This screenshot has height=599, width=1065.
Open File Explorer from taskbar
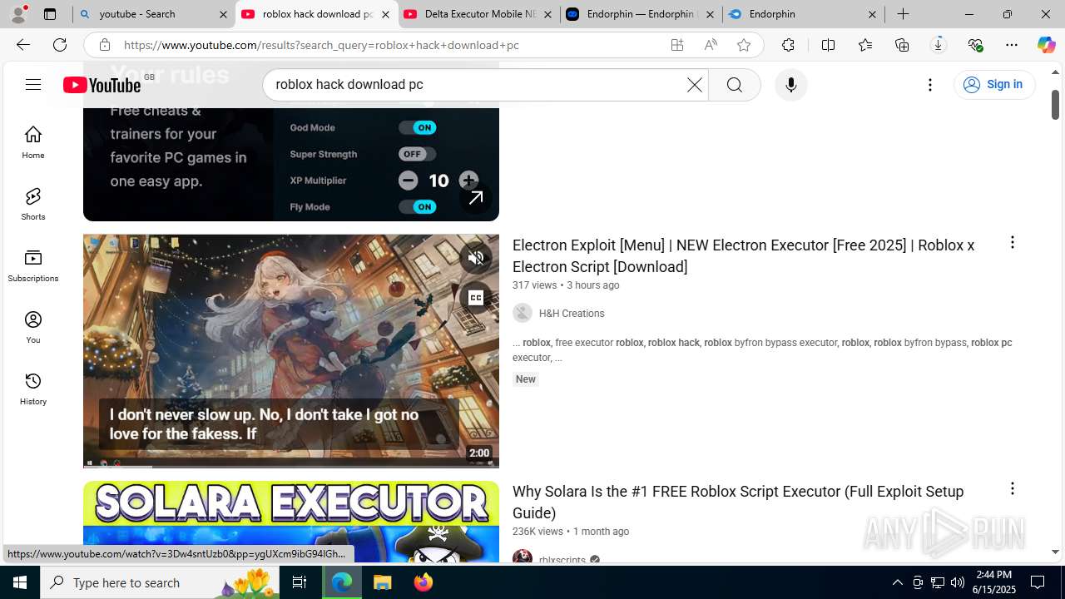coord(383,582)
